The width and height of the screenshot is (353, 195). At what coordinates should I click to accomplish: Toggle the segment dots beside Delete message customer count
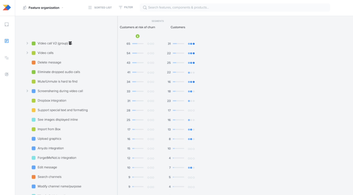tap(191, 63)
